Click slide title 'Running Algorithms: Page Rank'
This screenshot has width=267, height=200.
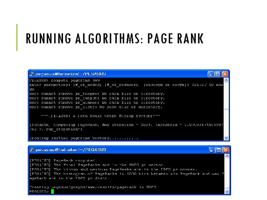tap(115, 38)
